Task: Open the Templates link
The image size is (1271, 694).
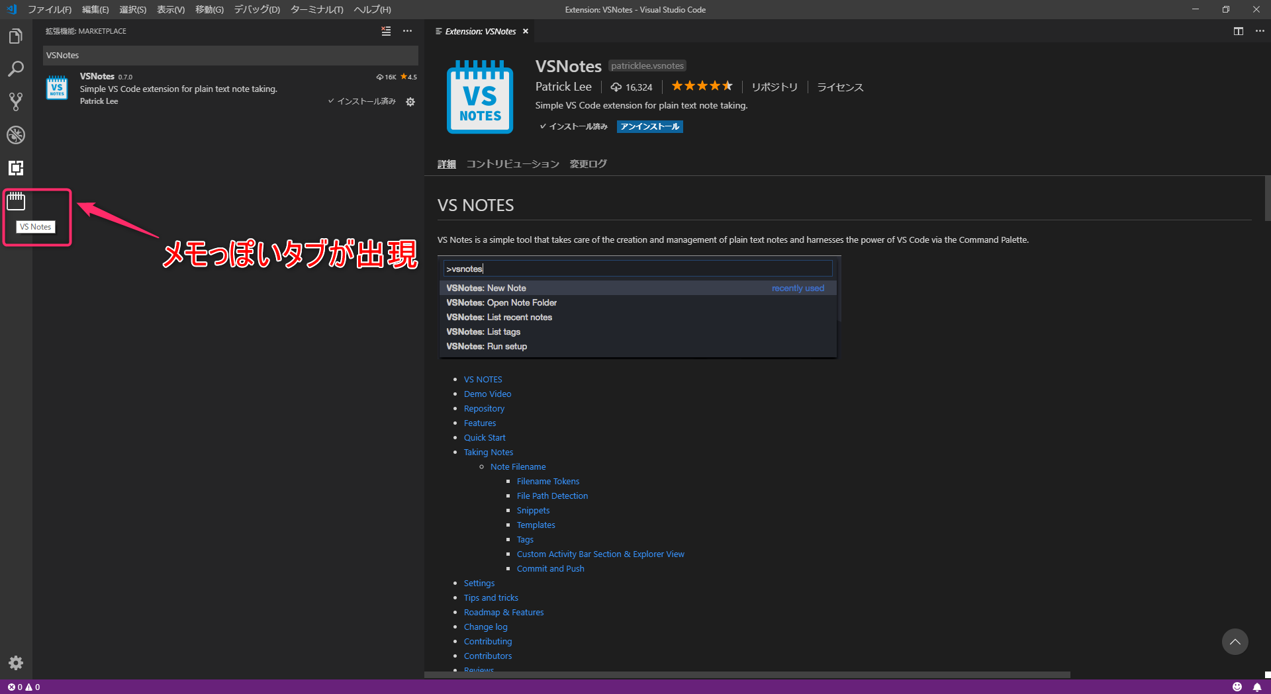Action: (x=536, y=525)
